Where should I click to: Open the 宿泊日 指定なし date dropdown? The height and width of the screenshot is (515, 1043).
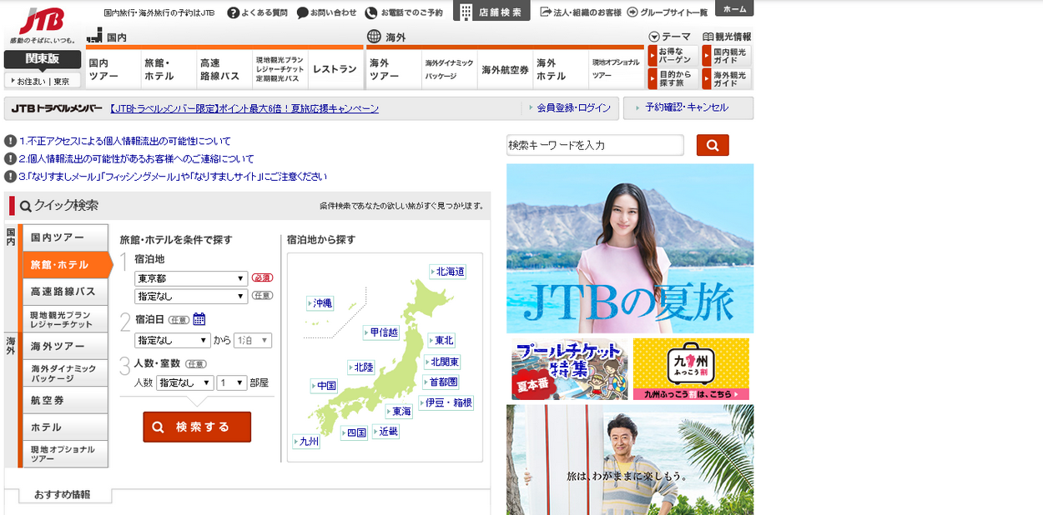click(x=173, y=340)
